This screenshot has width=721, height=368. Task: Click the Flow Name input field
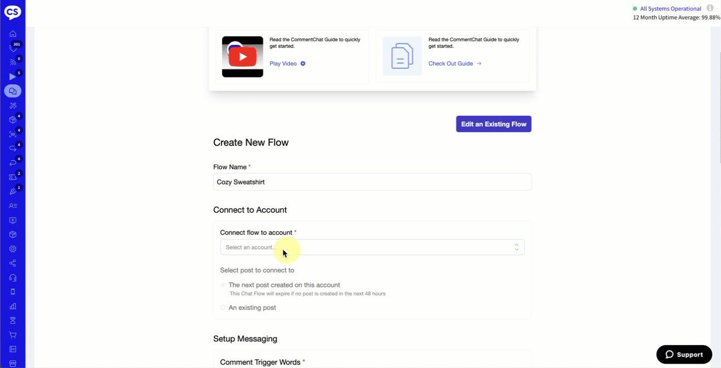(372, 182)
